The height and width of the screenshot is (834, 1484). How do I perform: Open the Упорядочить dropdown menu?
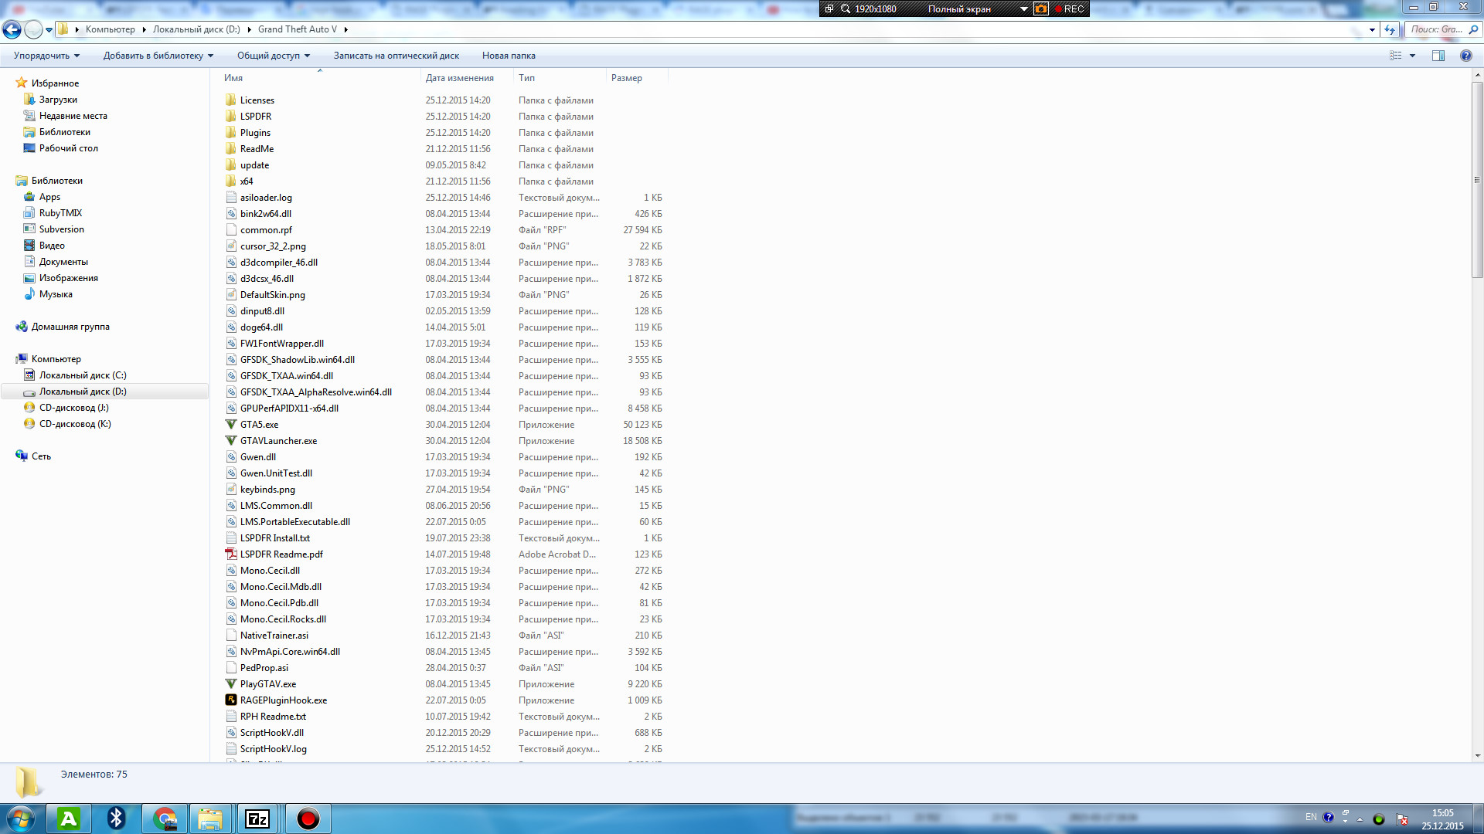[46, 56]
